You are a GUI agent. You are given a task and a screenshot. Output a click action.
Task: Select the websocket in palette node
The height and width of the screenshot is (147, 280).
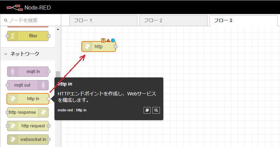coord(28,139)
